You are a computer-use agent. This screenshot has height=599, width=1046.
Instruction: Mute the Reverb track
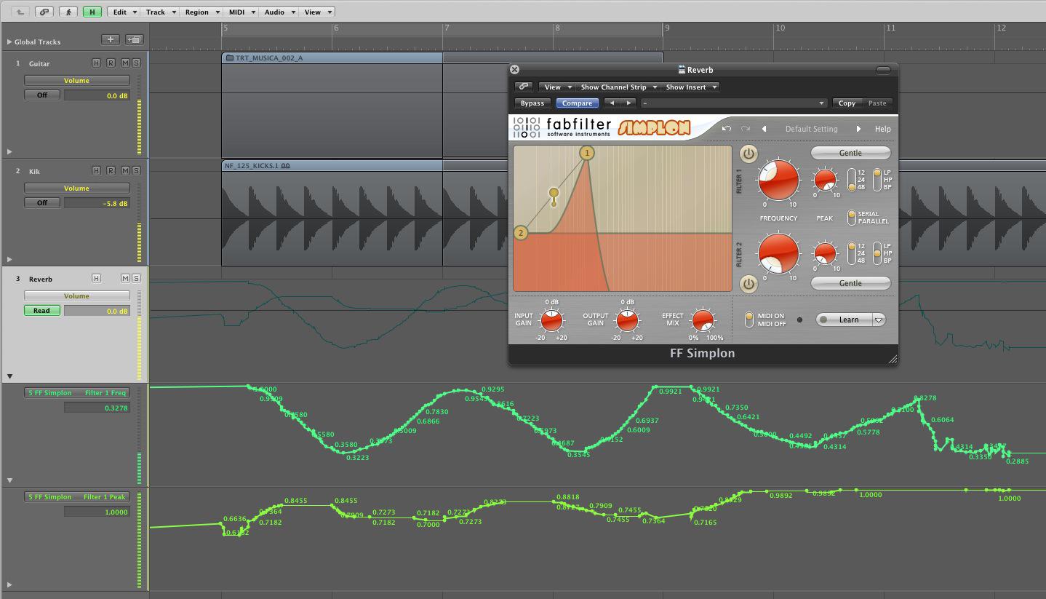(x=125, y=278)
